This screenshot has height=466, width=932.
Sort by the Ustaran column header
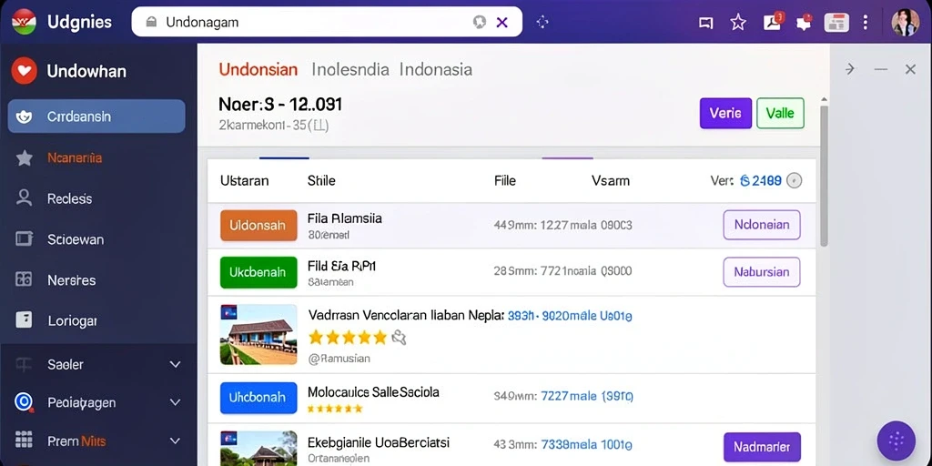point(244,181)
